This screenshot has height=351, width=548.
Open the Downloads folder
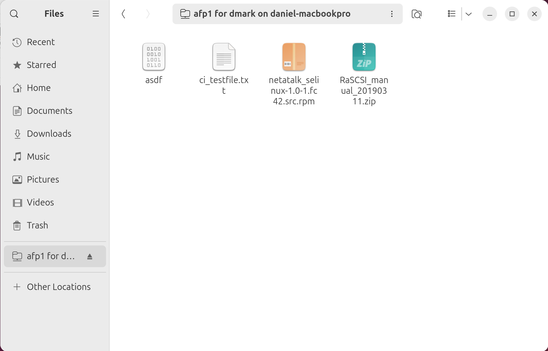[49, 134]
